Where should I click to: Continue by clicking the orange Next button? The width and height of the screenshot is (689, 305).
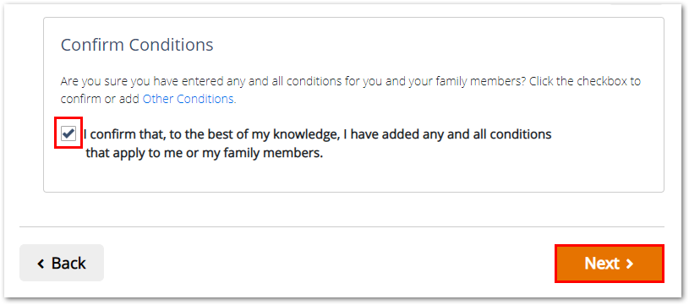[x=610, y=264]
